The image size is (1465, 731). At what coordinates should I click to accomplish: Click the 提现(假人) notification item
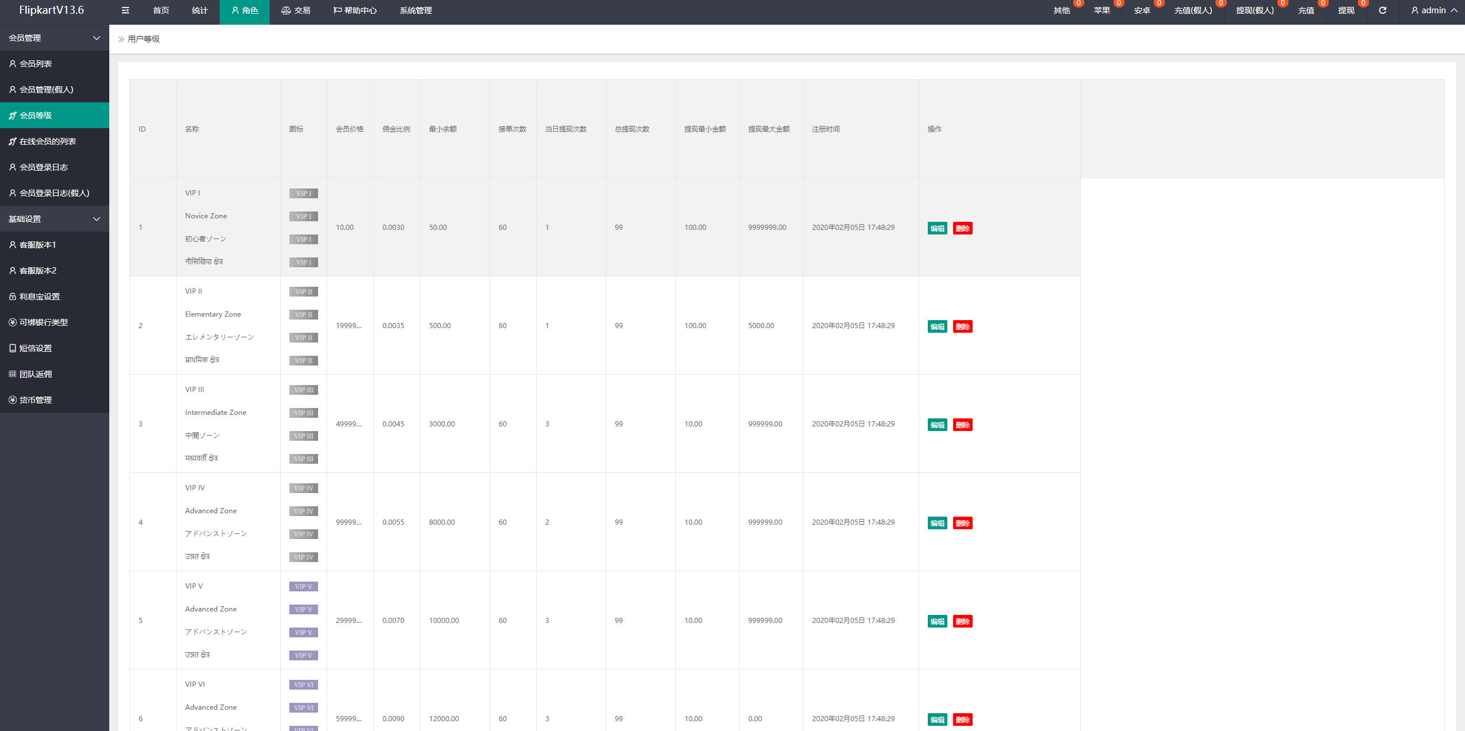tap(1255, 10)
